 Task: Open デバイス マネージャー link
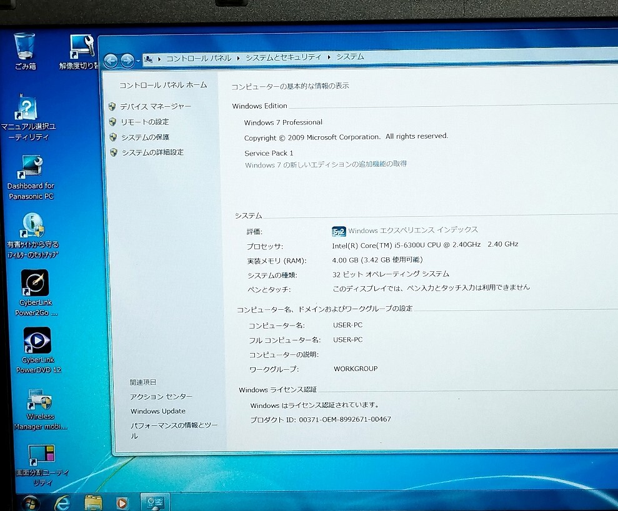click(156, 106)
